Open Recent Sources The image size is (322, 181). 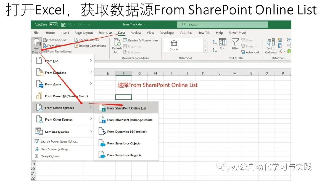86,40
